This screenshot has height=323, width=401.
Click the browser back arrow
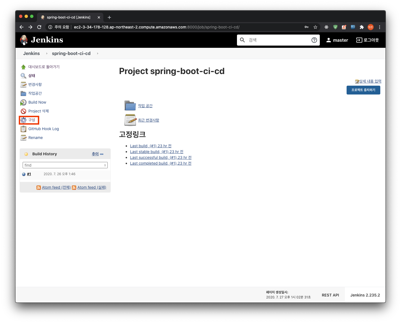pos(22,27)
